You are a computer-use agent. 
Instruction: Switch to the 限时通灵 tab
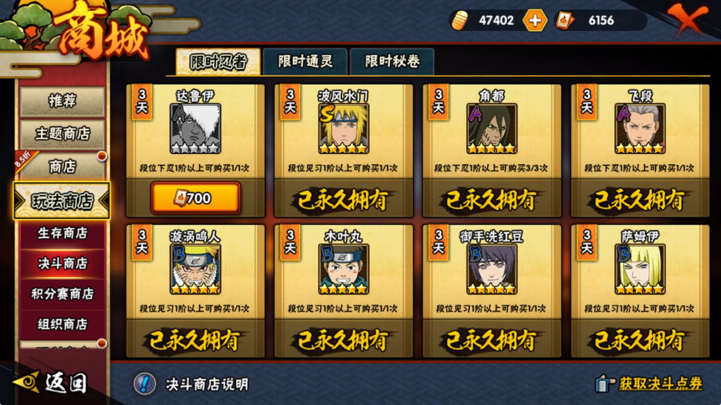pyautogui.click(x=305, y=61)
